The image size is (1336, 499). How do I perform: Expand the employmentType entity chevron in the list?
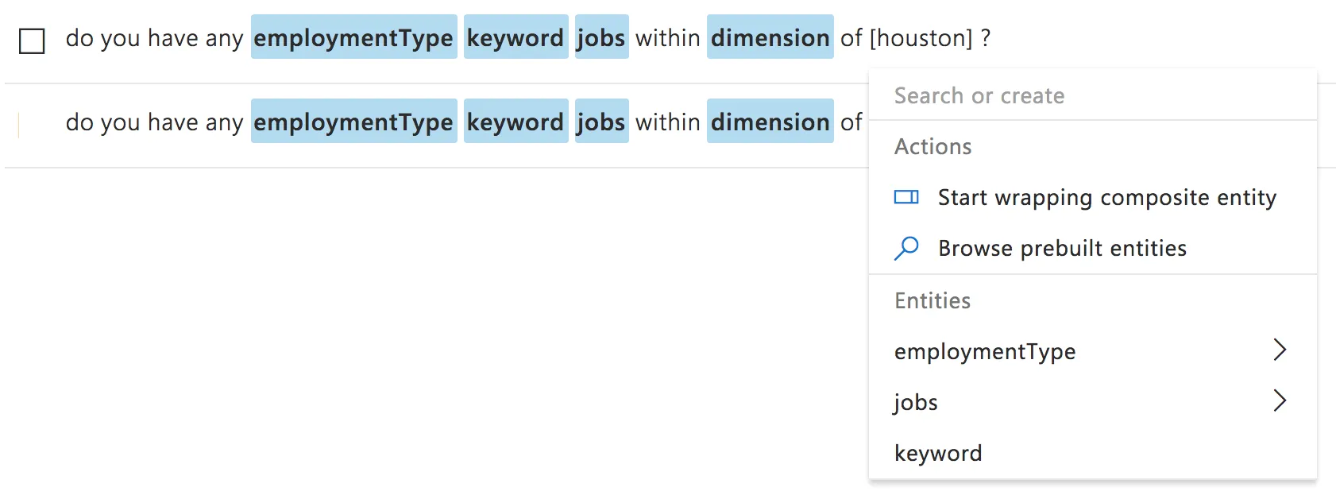click(1280, 350)
